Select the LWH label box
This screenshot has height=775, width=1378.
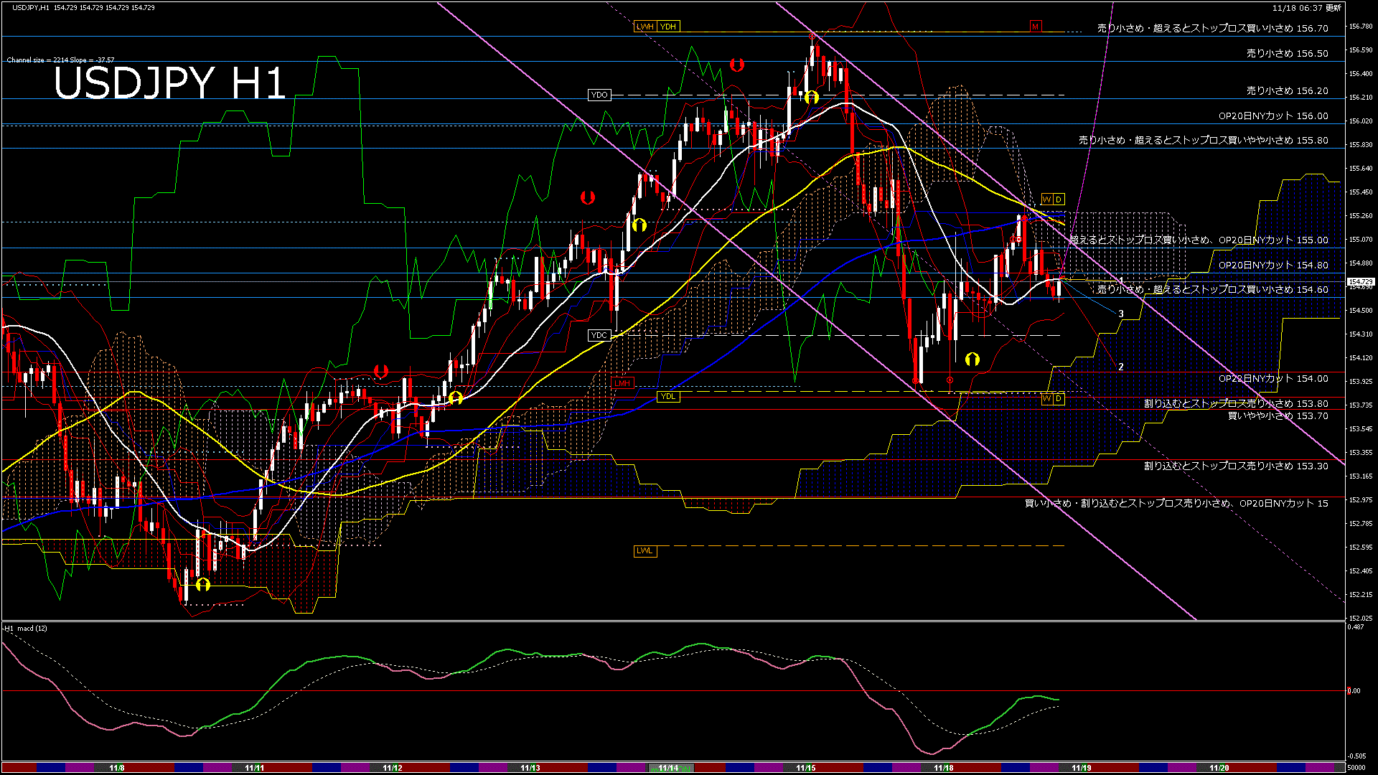click(645, 27)
